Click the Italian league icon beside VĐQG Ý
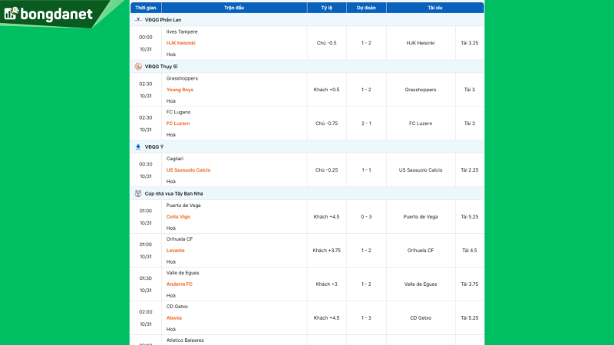This screenshot has width=614, height=345. 138,146
